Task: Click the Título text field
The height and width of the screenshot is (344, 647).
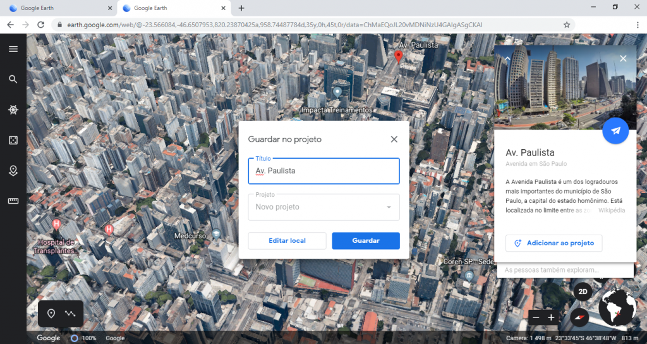Action: [x=324, y=171]
